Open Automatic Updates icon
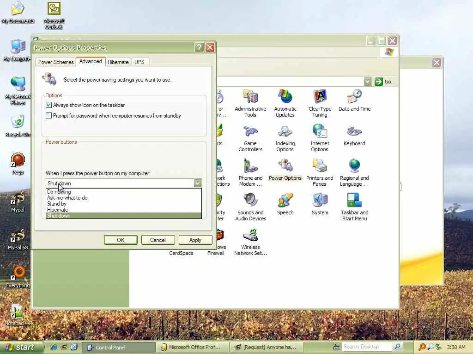Image resolution: width=473 pixels, height=354 pixels. pyautogui.click(x=285, y=103)
